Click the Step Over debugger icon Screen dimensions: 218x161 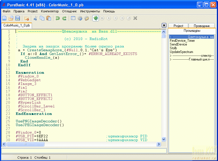(x=122, y=18)
